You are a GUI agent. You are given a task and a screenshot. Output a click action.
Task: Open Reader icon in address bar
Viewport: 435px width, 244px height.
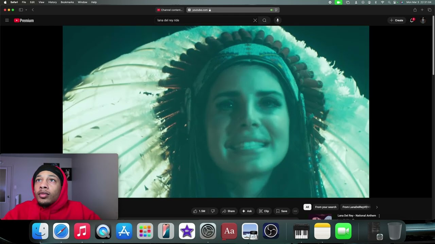[x=276, y=10]
